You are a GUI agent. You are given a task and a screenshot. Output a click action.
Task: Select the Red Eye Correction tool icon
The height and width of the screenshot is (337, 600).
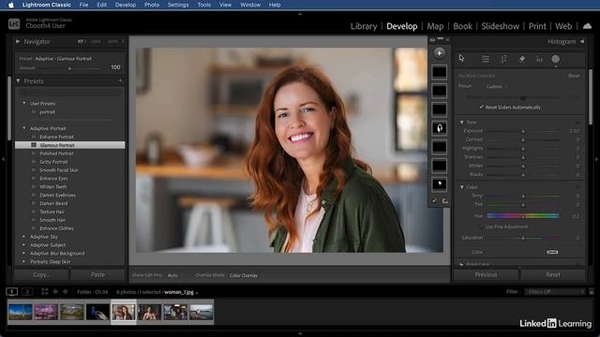coord(539,59)
